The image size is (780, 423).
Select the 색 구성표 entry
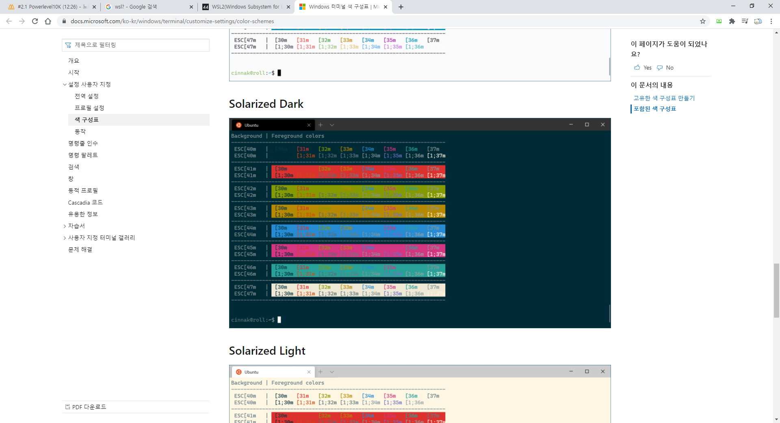(x=139, y=120)
